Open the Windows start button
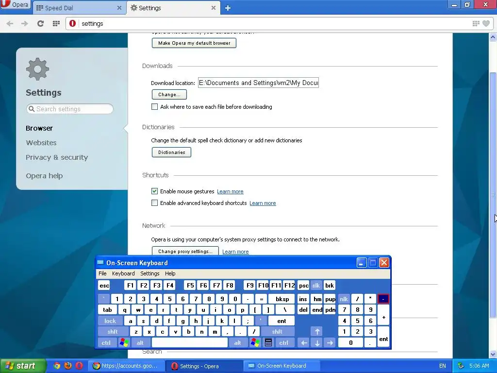Viewport: 497px width, 373px height. tap(22, 366)
